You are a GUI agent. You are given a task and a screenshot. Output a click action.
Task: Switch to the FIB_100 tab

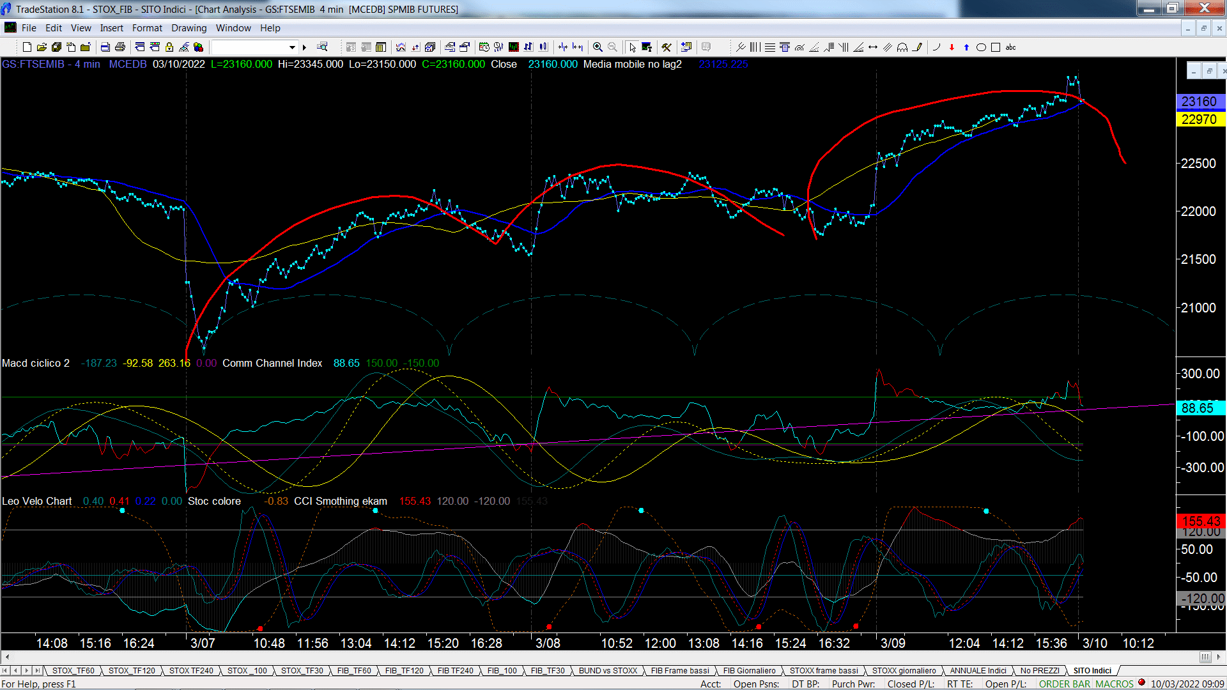pos(502,670)
